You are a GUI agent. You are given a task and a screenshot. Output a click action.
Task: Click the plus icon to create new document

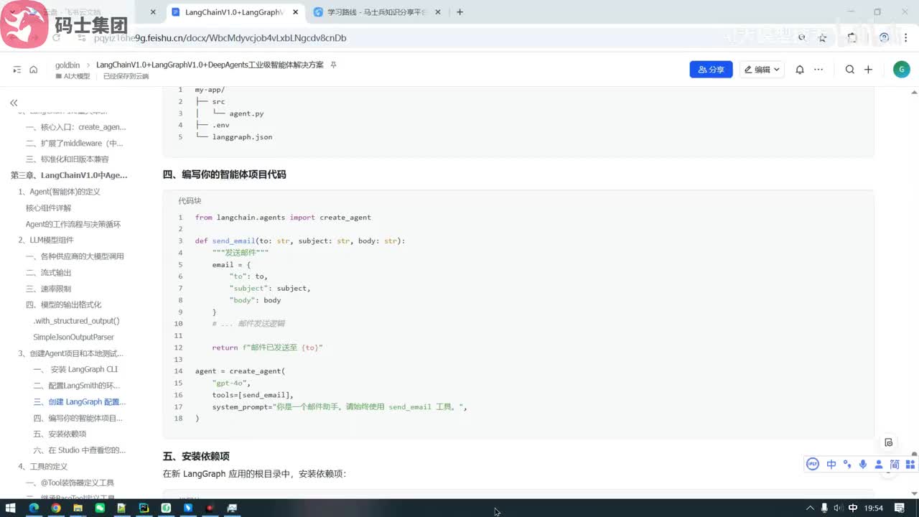[868, 70]
